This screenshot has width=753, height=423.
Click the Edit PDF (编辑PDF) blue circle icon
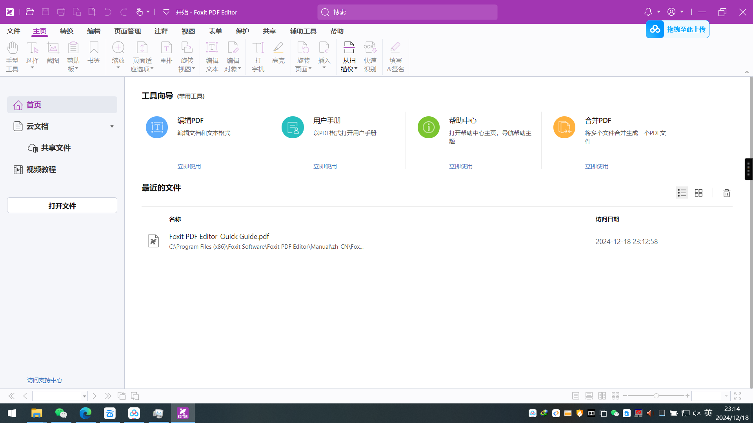(x=157, y=127)
